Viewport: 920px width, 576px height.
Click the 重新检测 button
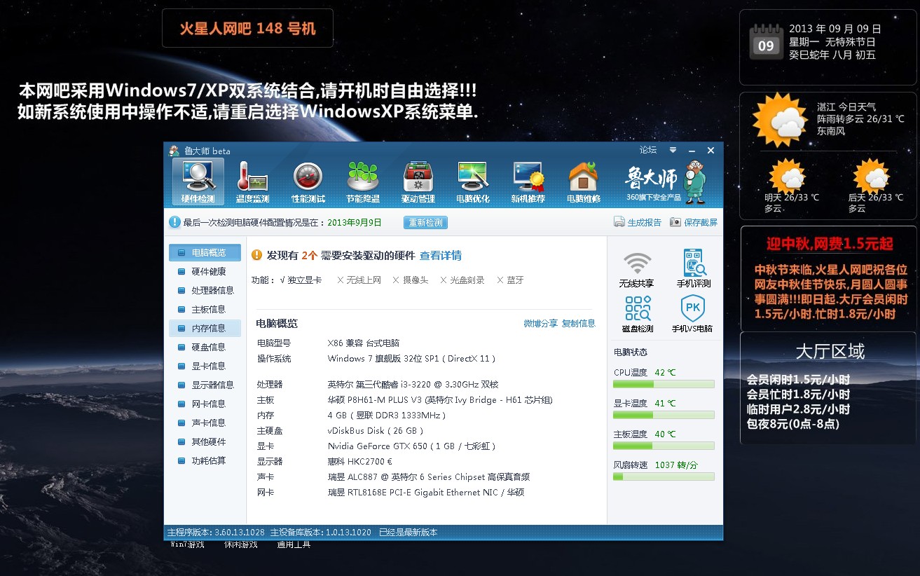(x=425, y=222)
